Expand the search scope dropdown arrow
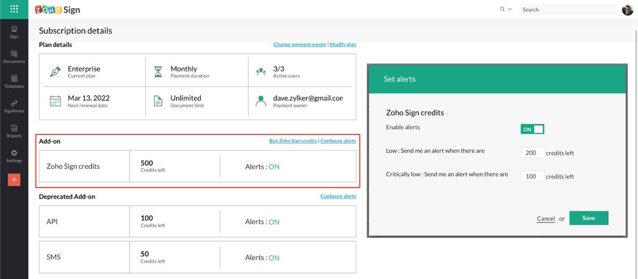This screenshot has height=279, width=638. (x=510, y=9)
